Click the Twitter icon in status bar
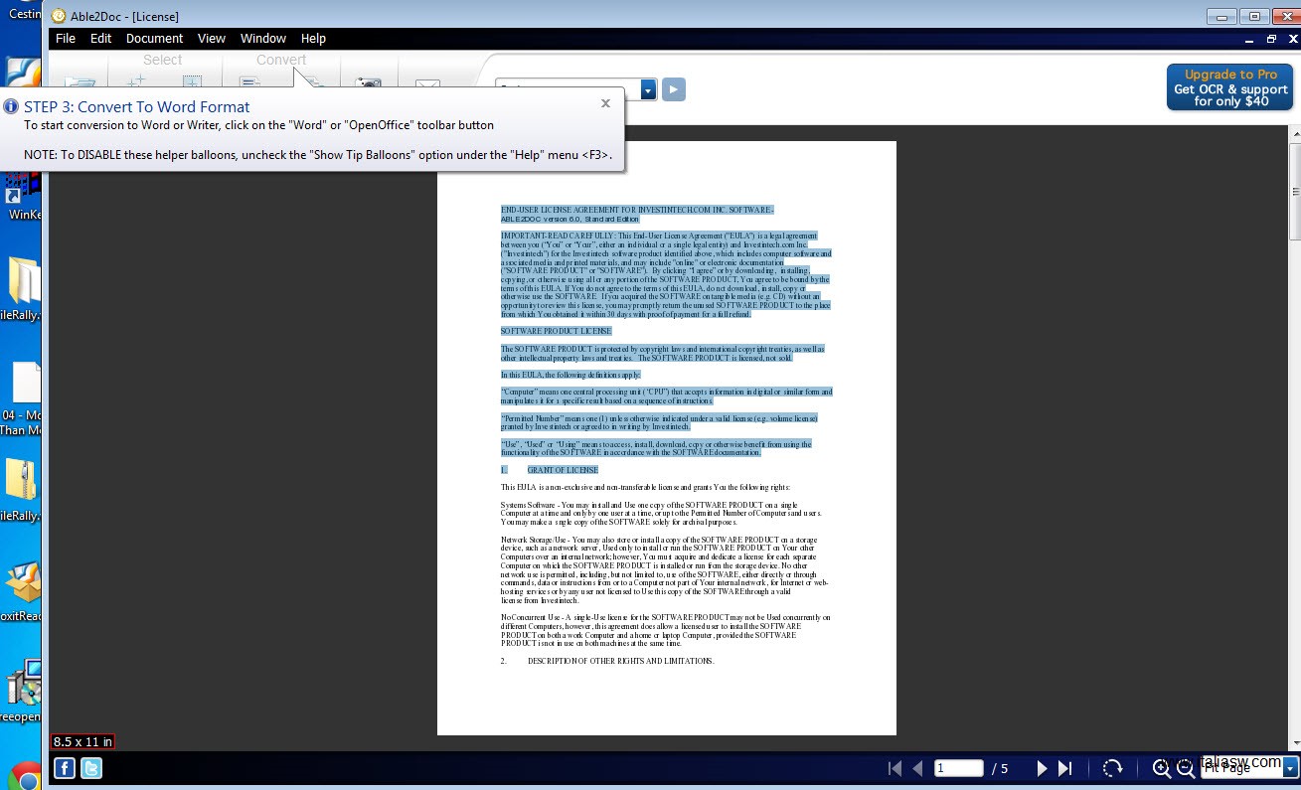 (x=90, y=768)
